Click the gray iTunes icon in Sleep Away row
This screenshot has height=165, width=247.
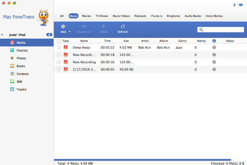tap(214, 47)
